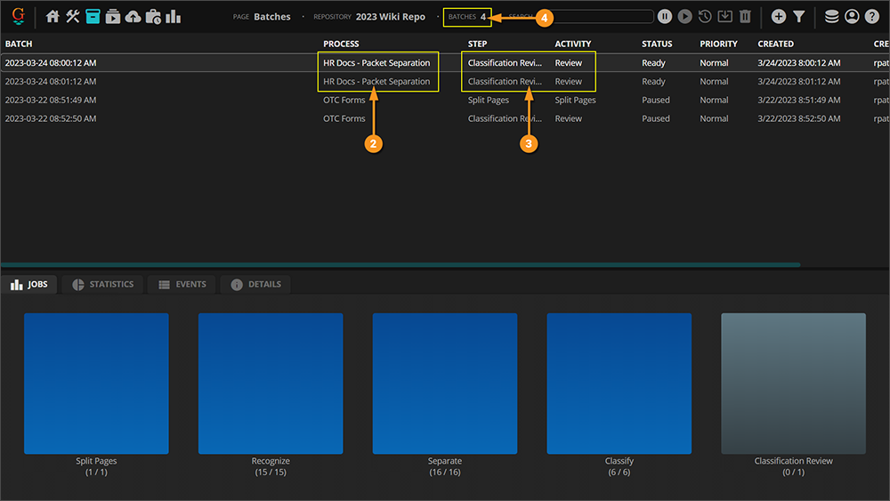This screenshot has height=501, width=890.
Task: Add a new batch with plus icon
Action: [x=779, y=16]
